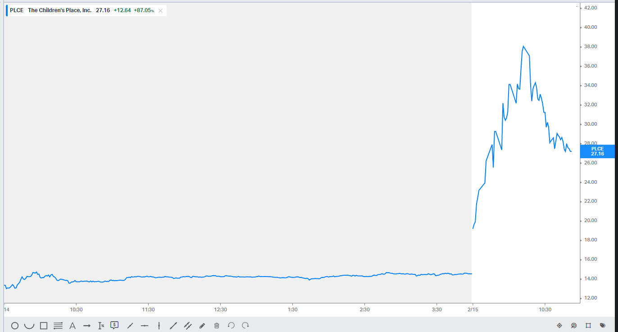
Task: Click the trash can delete drawings icon
Action: click(217, 325)
